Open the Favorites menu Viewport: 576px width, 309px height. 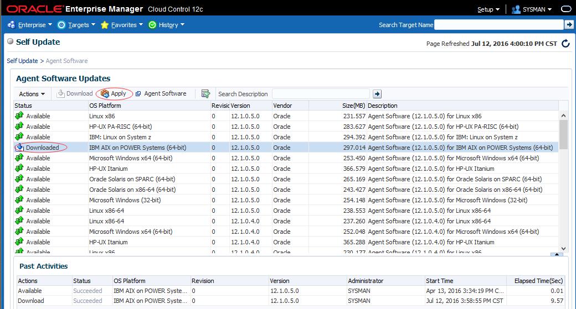pos(127,25)
